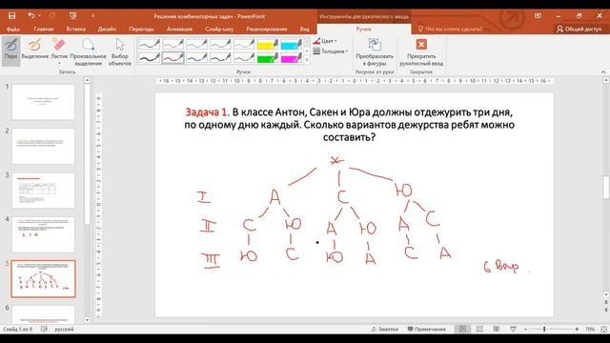Viewport: 610px width, 343px height.
Task: Click zoom out minus button
Action: tap(525, 330)
